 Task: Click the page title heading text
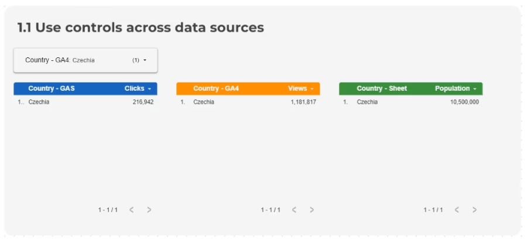click(141, 27)
